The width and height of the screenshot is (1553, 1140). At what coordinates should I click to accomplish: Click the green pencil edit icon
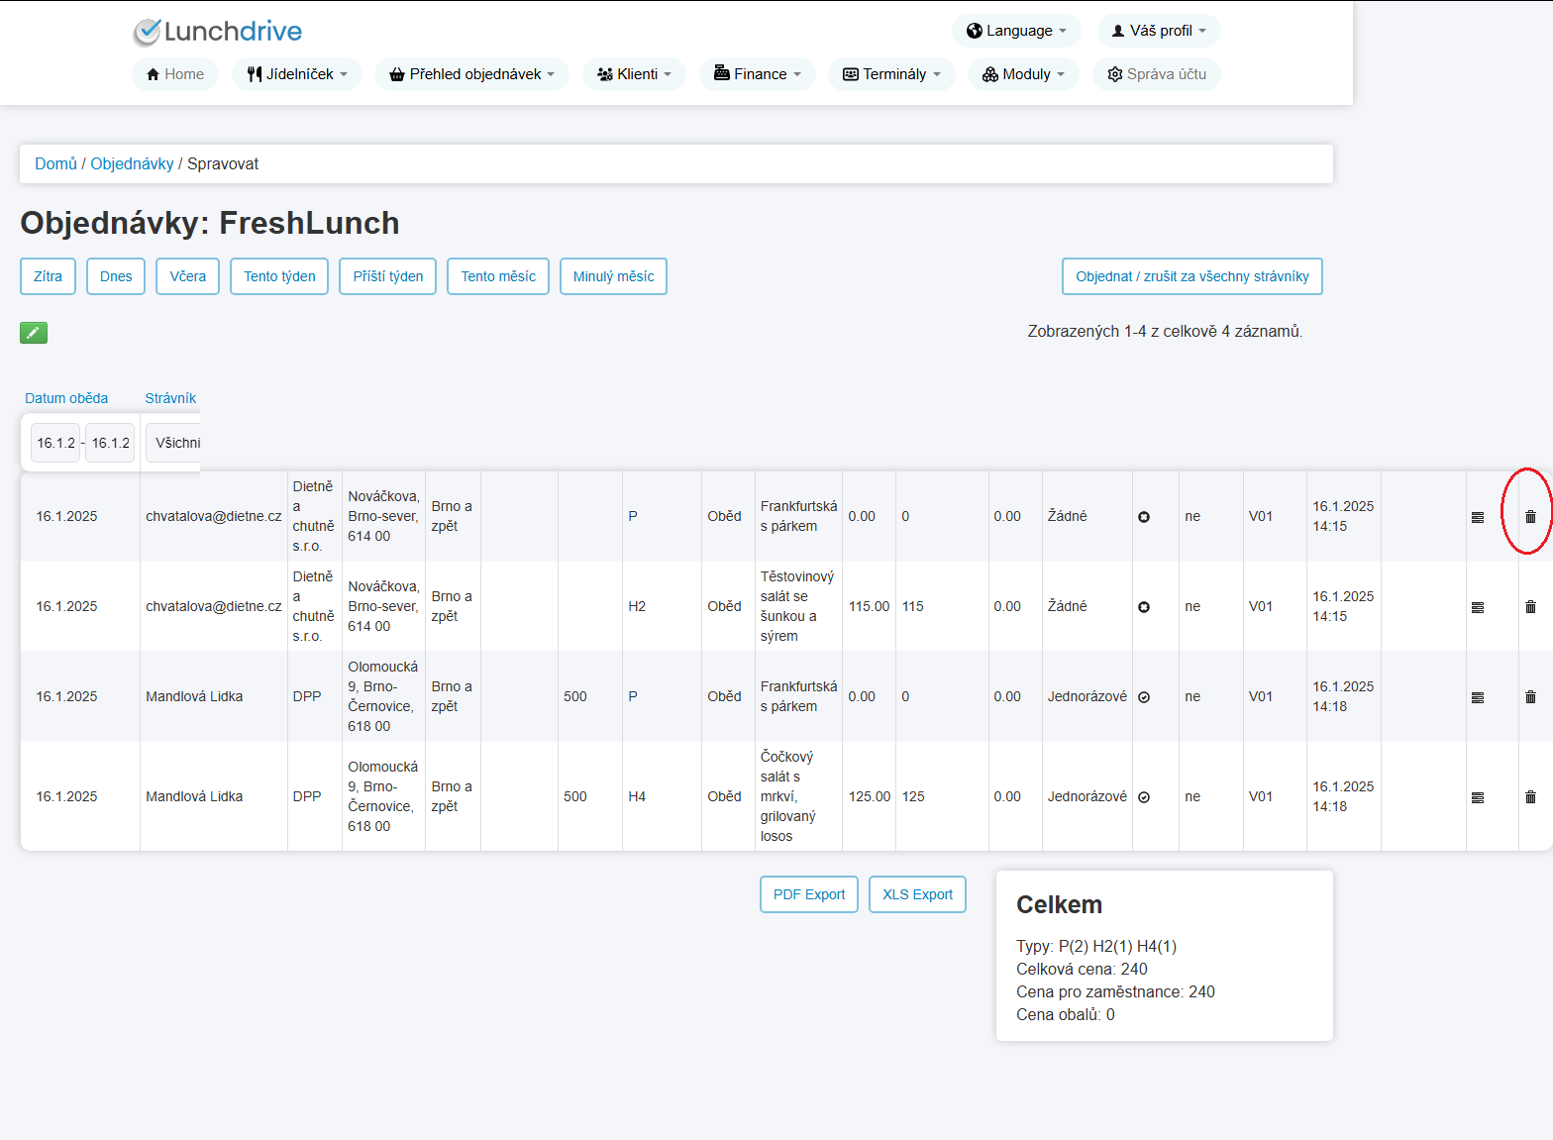(34, 333)
